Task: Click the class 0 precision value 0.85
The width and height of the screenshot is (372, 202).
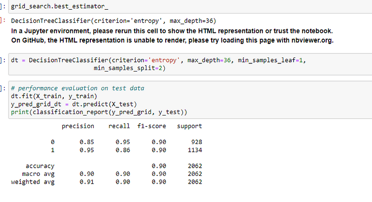Action: 87,142
